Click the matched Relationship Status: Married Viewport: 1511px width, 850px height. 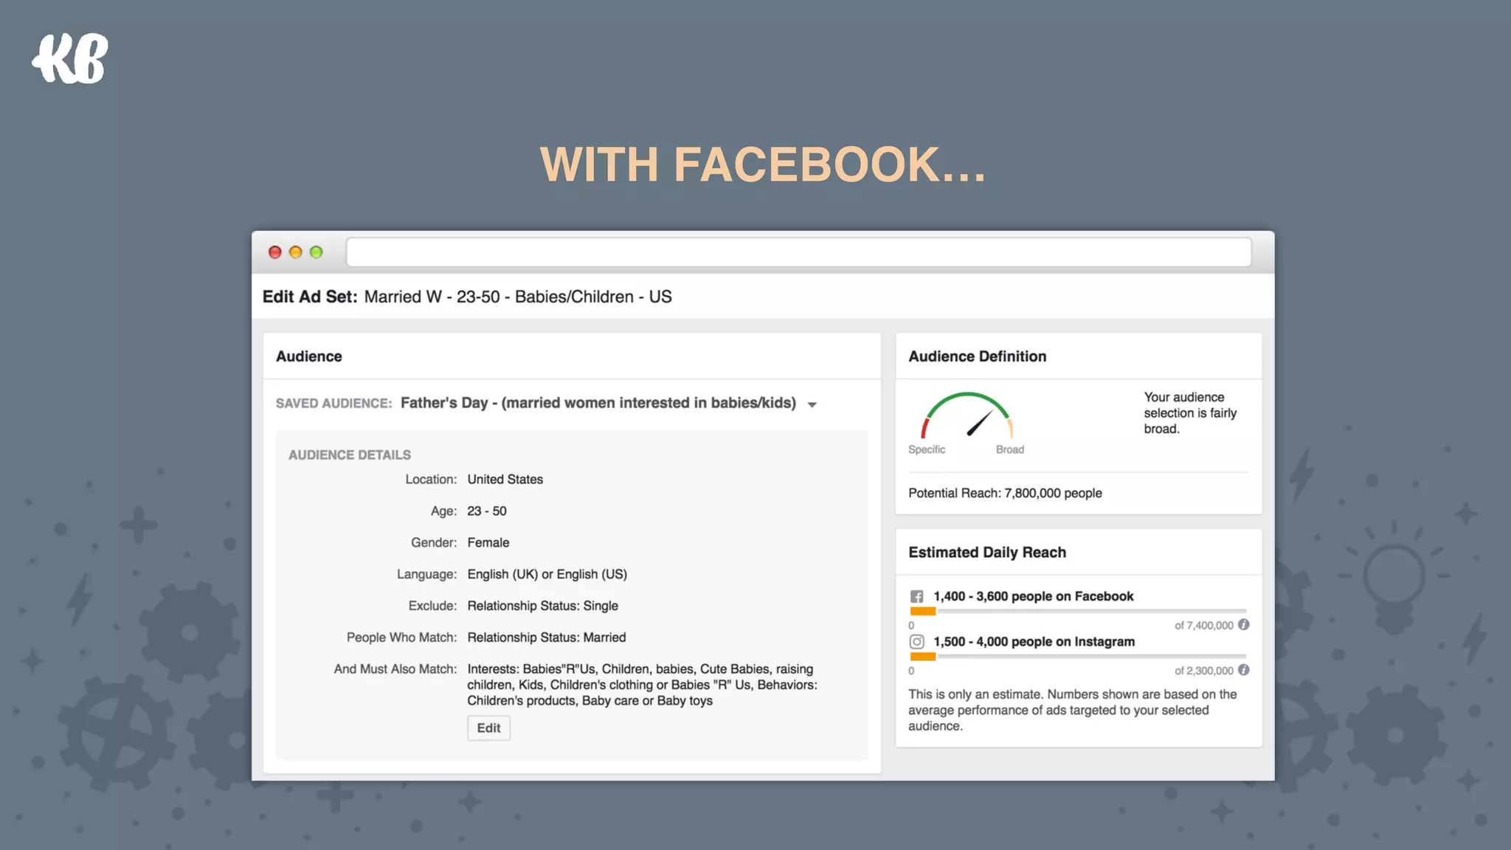[547, 637]
